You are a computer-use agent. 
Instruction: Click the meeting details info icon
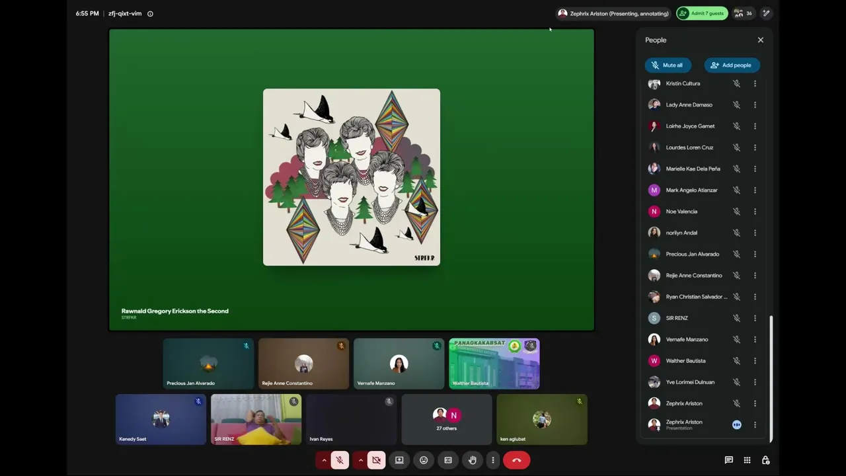pyautogui.click(x=150, y=13)
